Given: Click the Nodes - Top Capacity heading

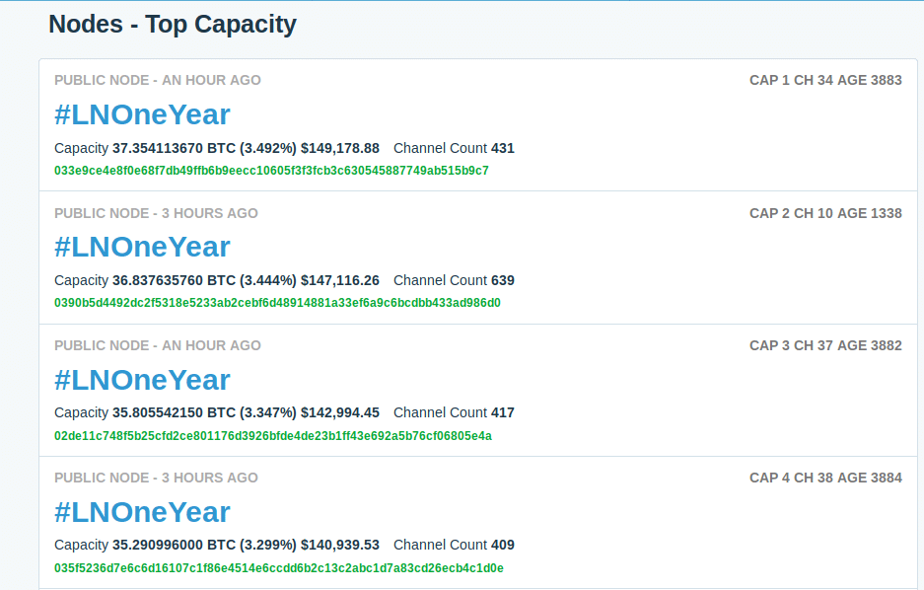Looking at the screenshot, I should click(173, 25).
